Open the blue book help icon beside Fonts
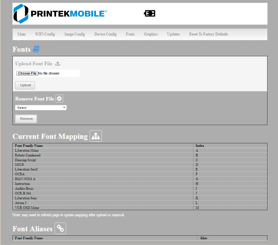Screen dimensions: 278x245 coord(36,49)
